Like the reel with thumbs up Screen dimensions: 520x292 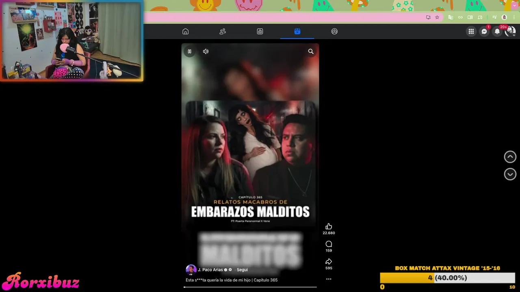[x=329, y=226]
